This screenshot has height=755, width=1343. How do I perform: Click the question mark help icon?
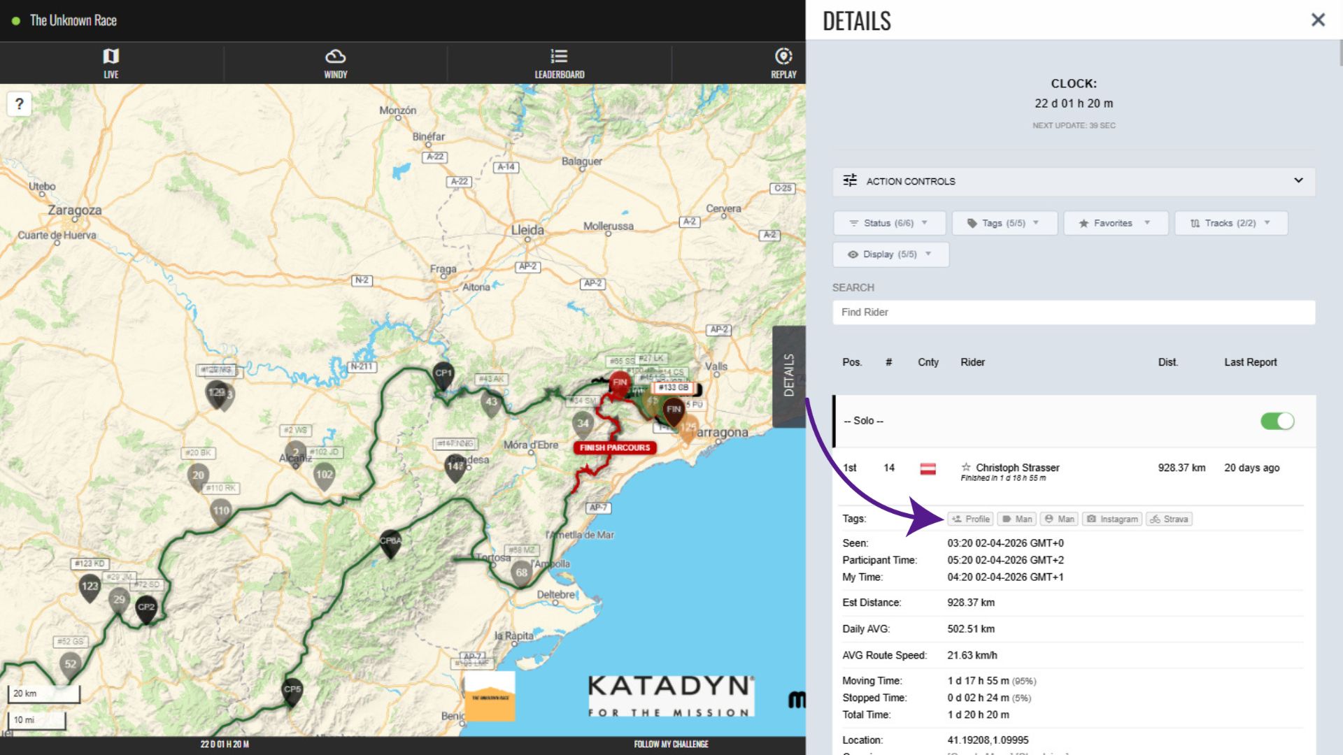(20, 105)
